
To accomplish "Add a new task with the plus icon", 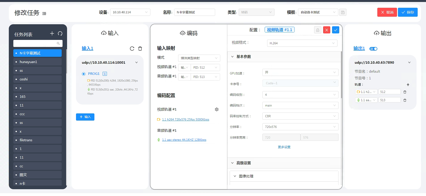I will click(52, 33).
